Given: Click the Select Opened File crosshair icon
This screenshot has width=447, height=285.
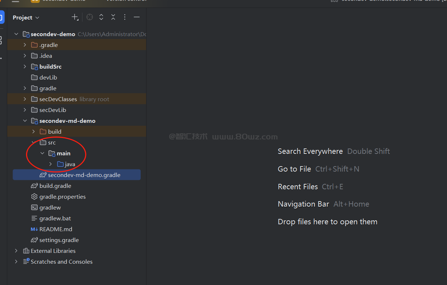Looking at the screenshot, I should coord(90,17).
